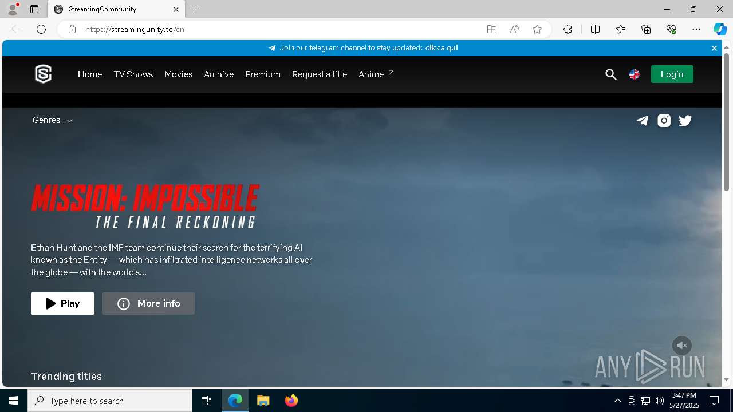733x412 pixels.
Task: Open the Edge profile avatar
Action: coord(13,9)
